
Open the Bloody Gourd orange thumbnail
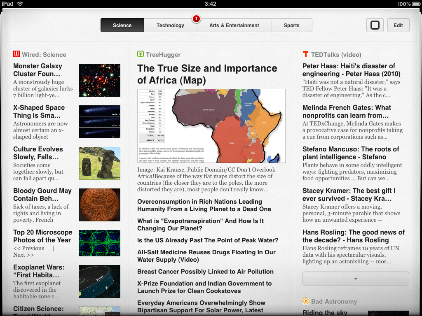point(100,205)
